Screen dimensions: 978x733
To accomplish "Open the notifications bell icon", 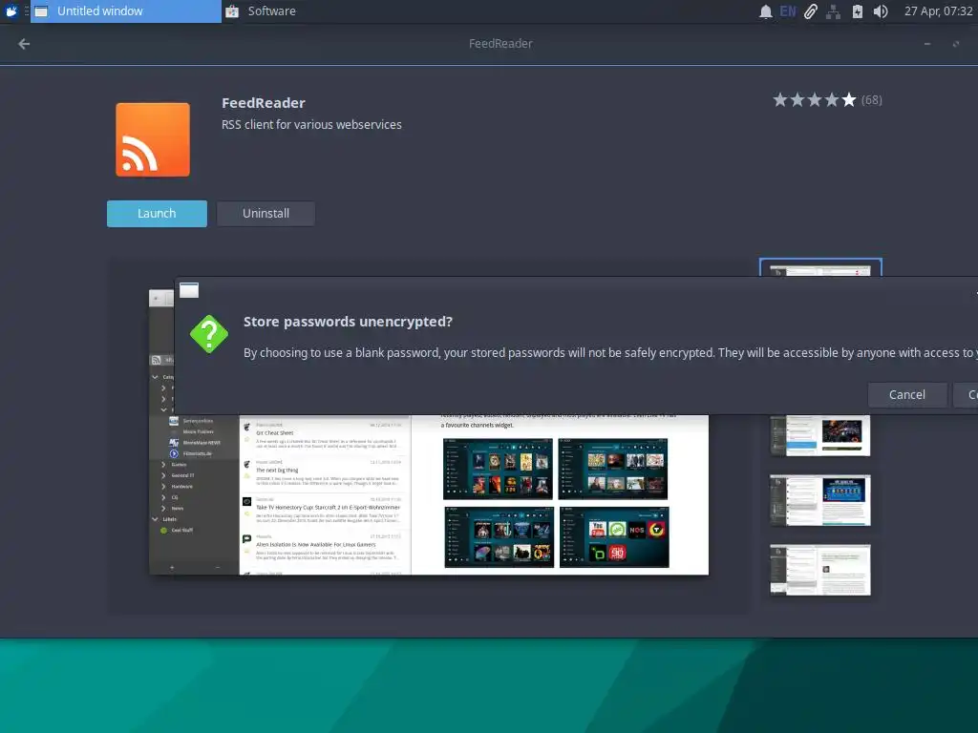I will pyautogui.click(x=765, y=11).
